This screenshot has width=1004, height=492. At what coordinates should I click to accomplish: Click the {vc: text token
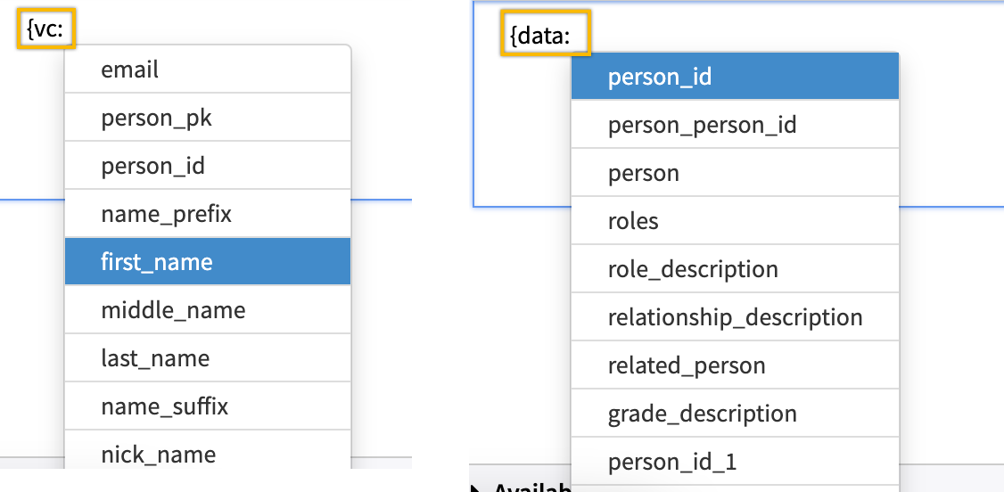[45, 29]
